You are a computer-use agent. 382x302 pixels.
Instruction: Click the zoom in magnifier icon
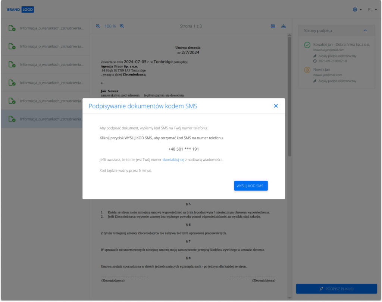coord(122,26)
